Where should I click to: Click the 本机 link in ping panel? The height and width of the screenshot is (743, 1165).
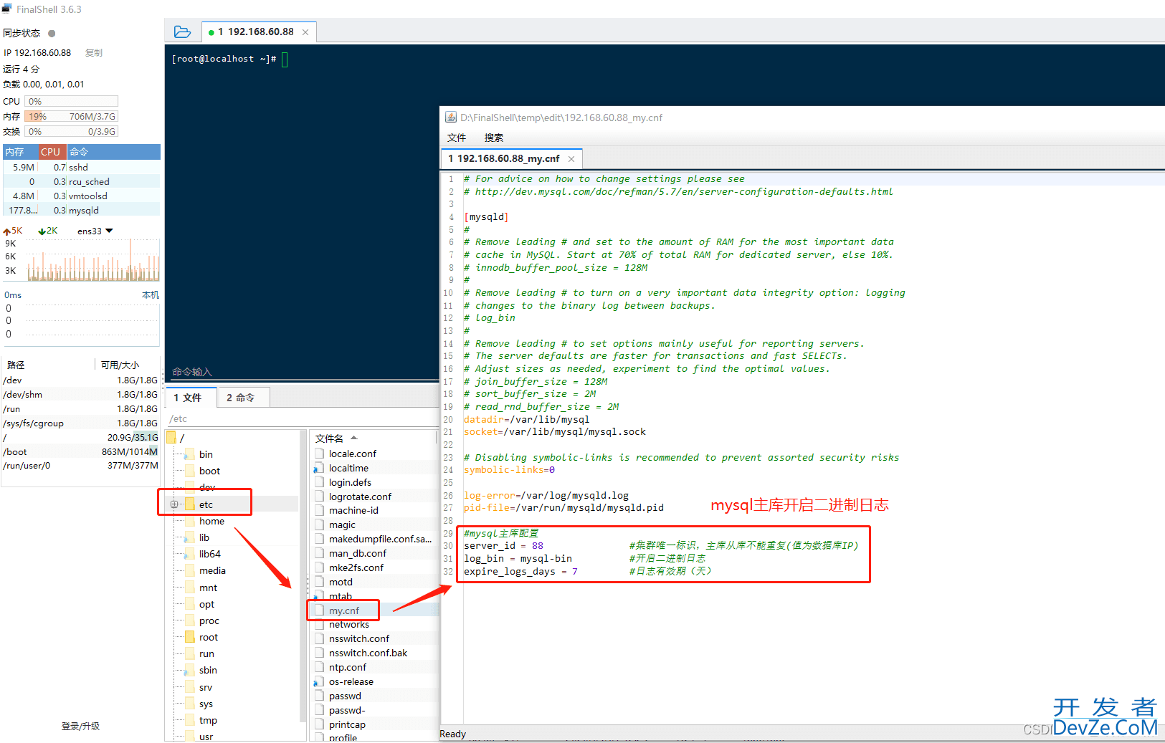pyautogui.click(x=151, y=295)
